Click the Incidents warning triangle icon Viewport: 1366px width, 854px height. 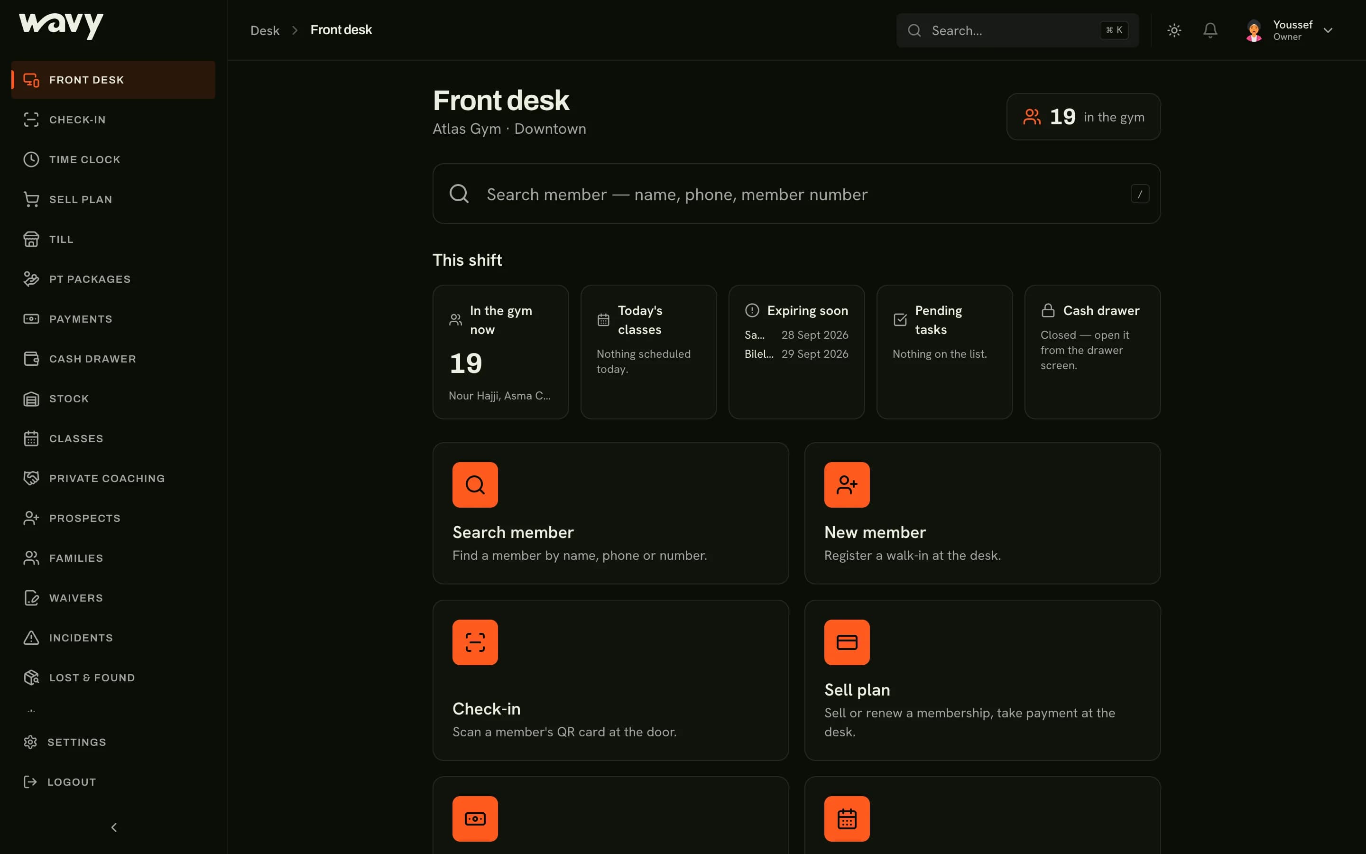[x=31, y=638]
